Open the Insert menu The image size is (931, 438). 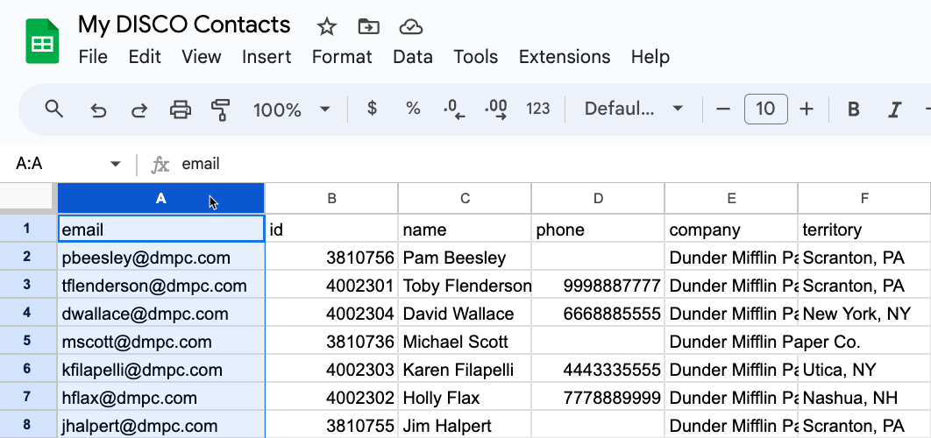point(267,57)
